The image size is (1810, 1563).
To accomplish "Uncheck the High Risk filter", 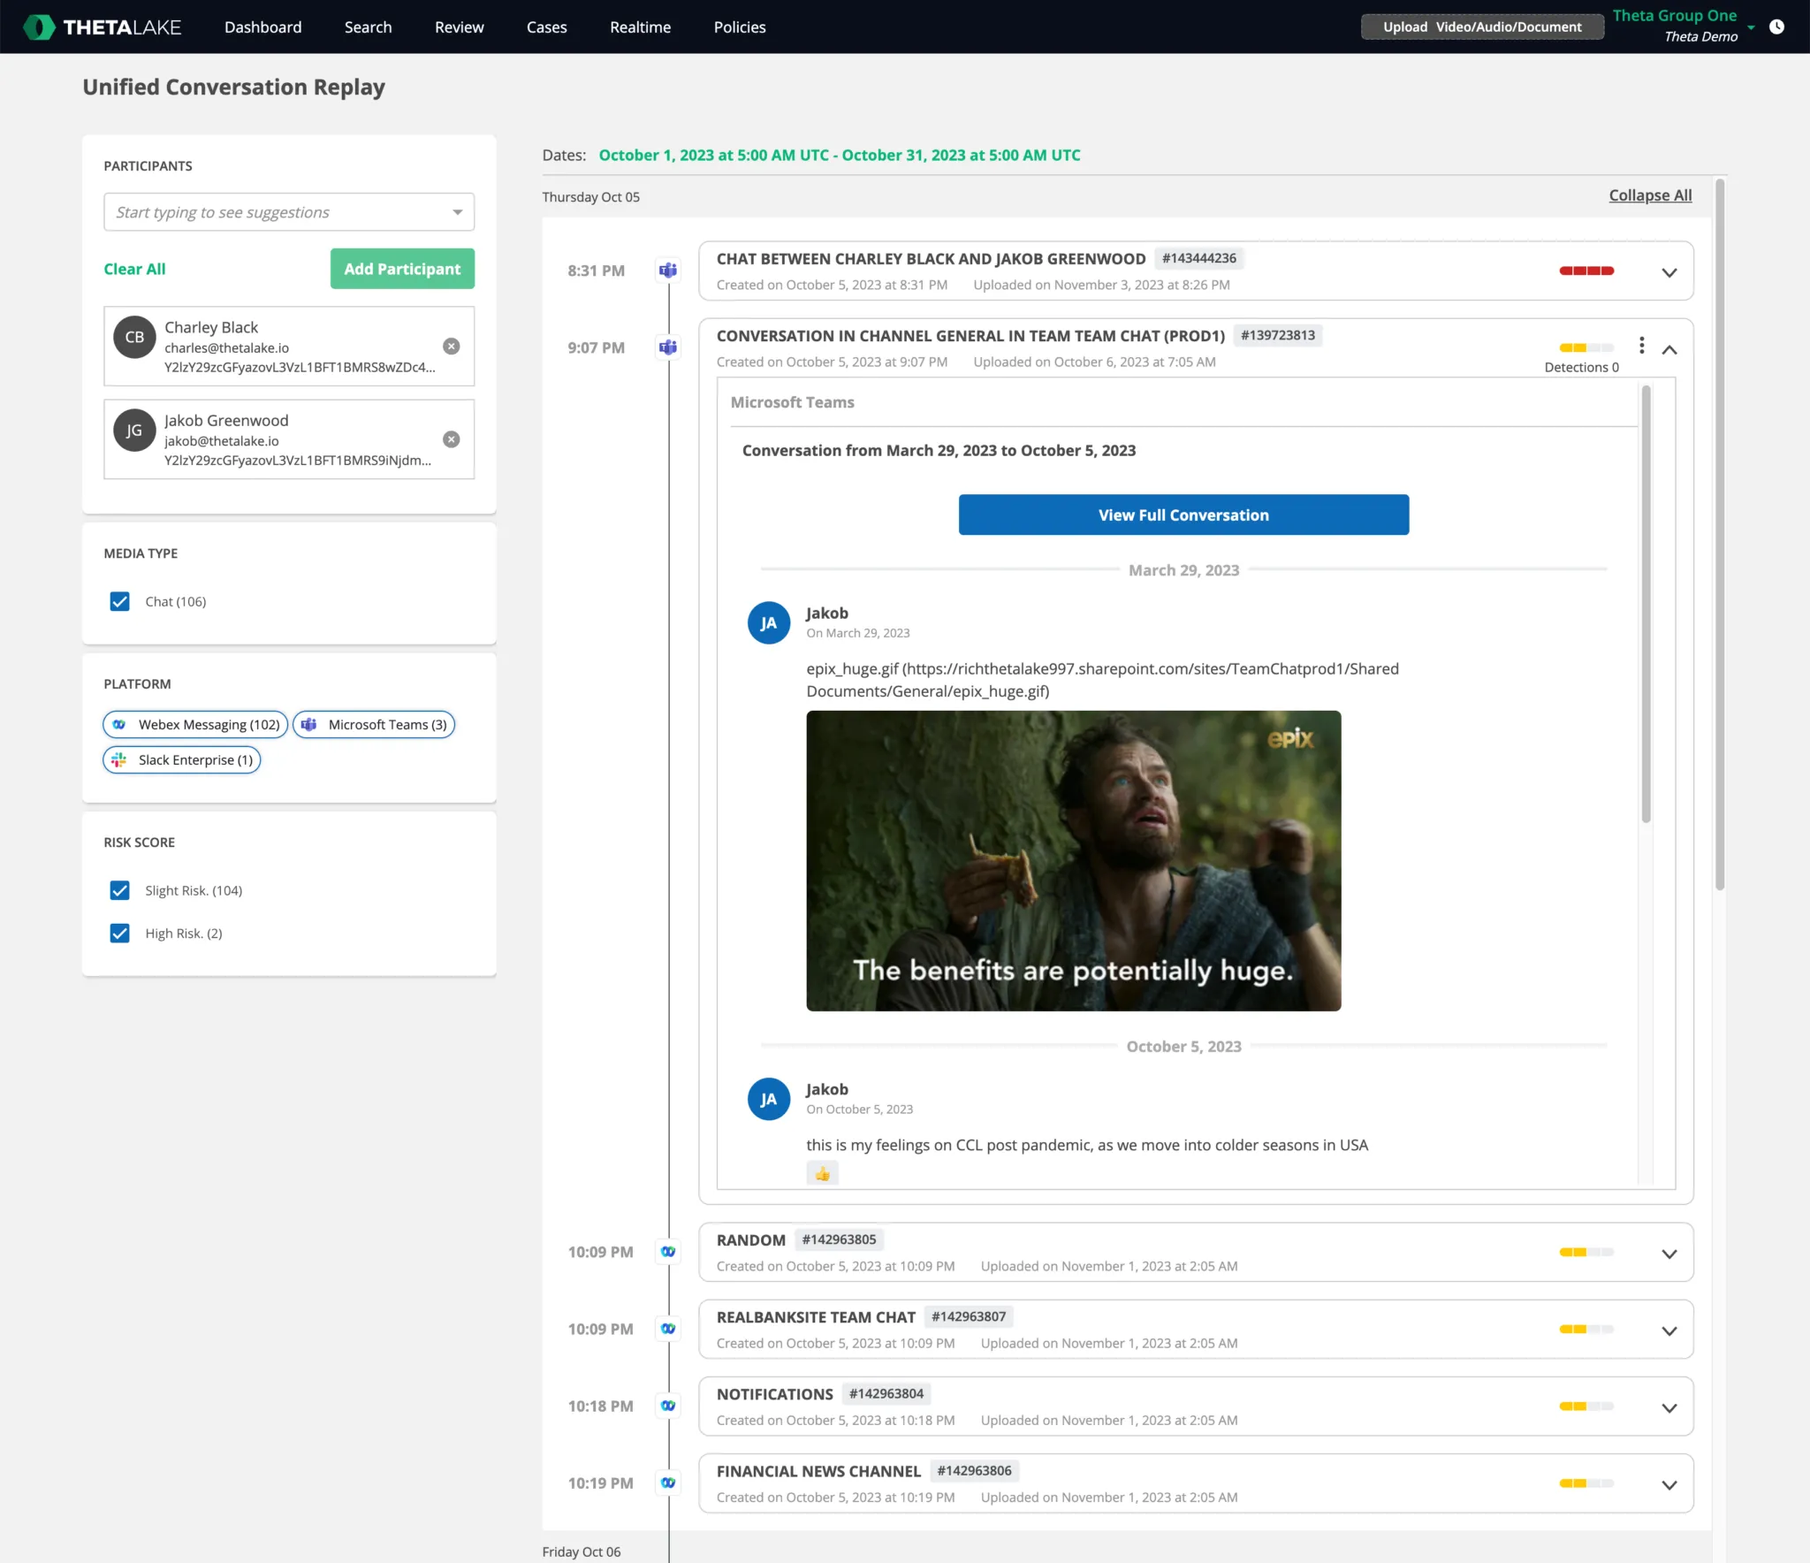I will click(119, 933).
